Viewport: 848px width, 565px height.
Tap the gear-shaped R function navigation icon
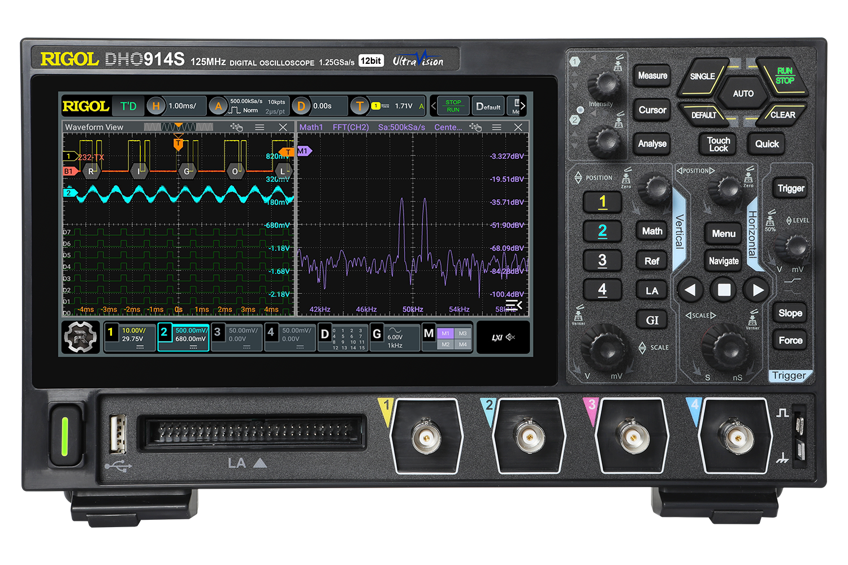pos(80,337)
